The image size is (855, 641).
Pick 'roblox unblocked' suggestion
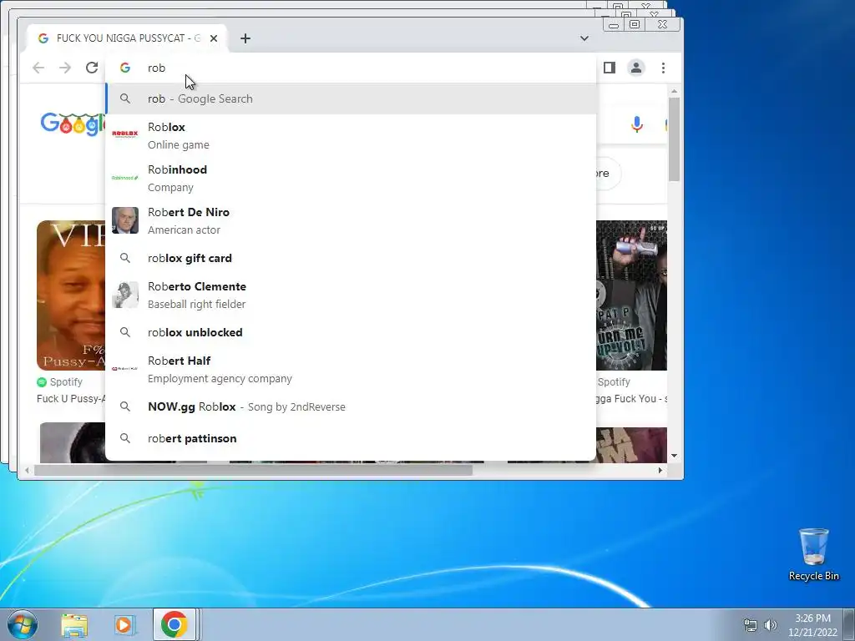350,332
